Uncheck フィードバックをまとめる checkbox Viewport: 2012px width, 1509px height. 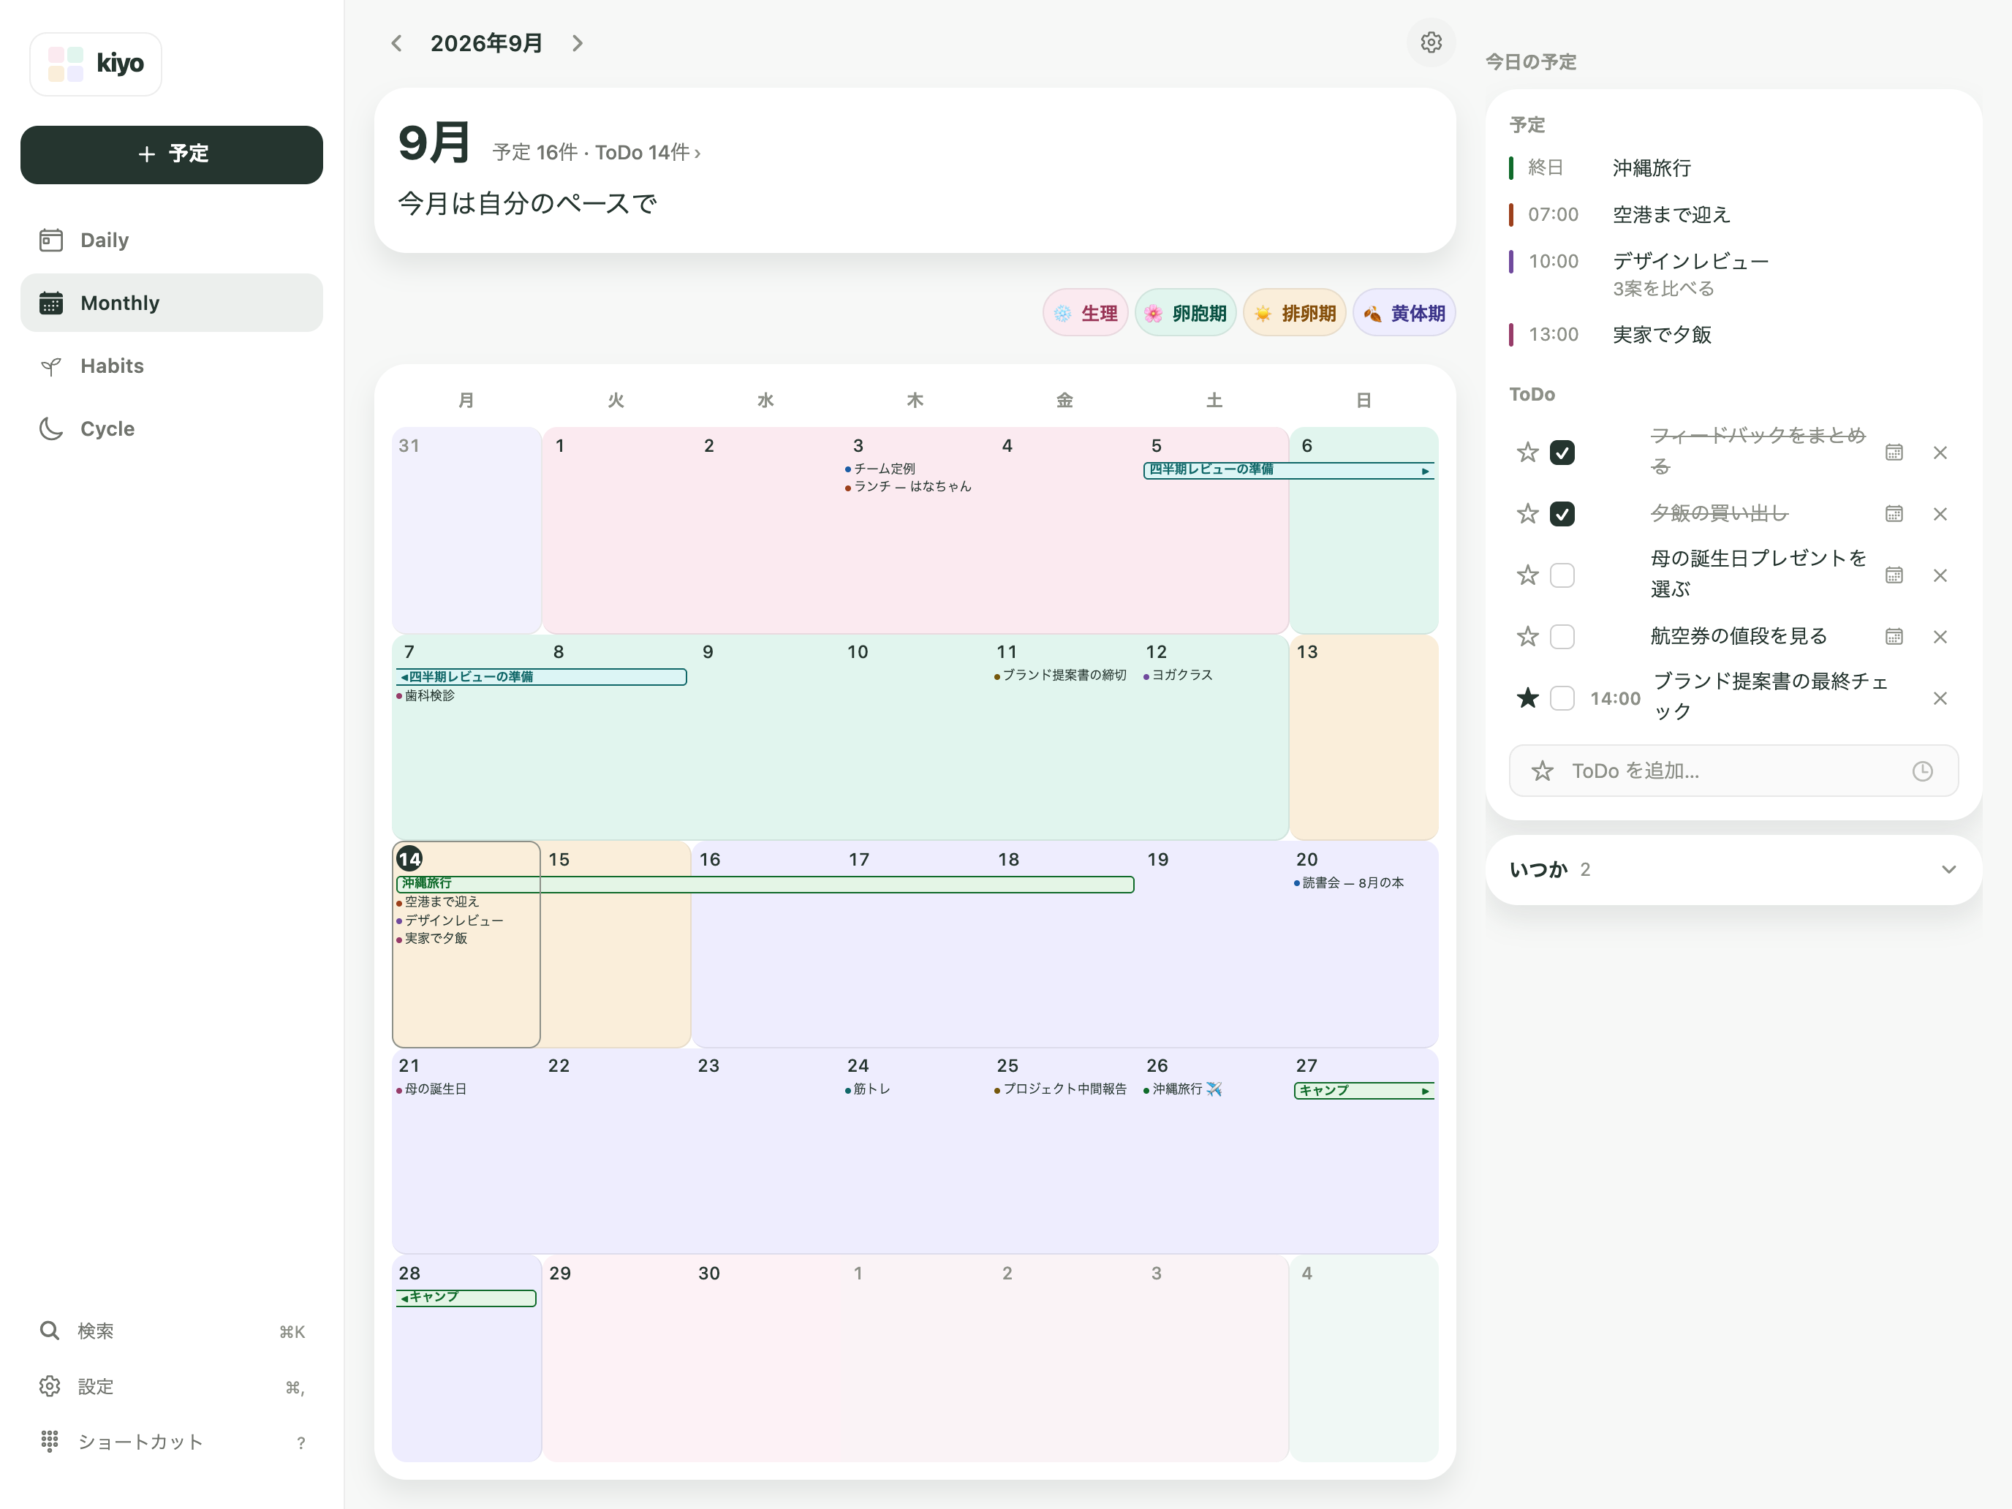(x=1562, y=452)
